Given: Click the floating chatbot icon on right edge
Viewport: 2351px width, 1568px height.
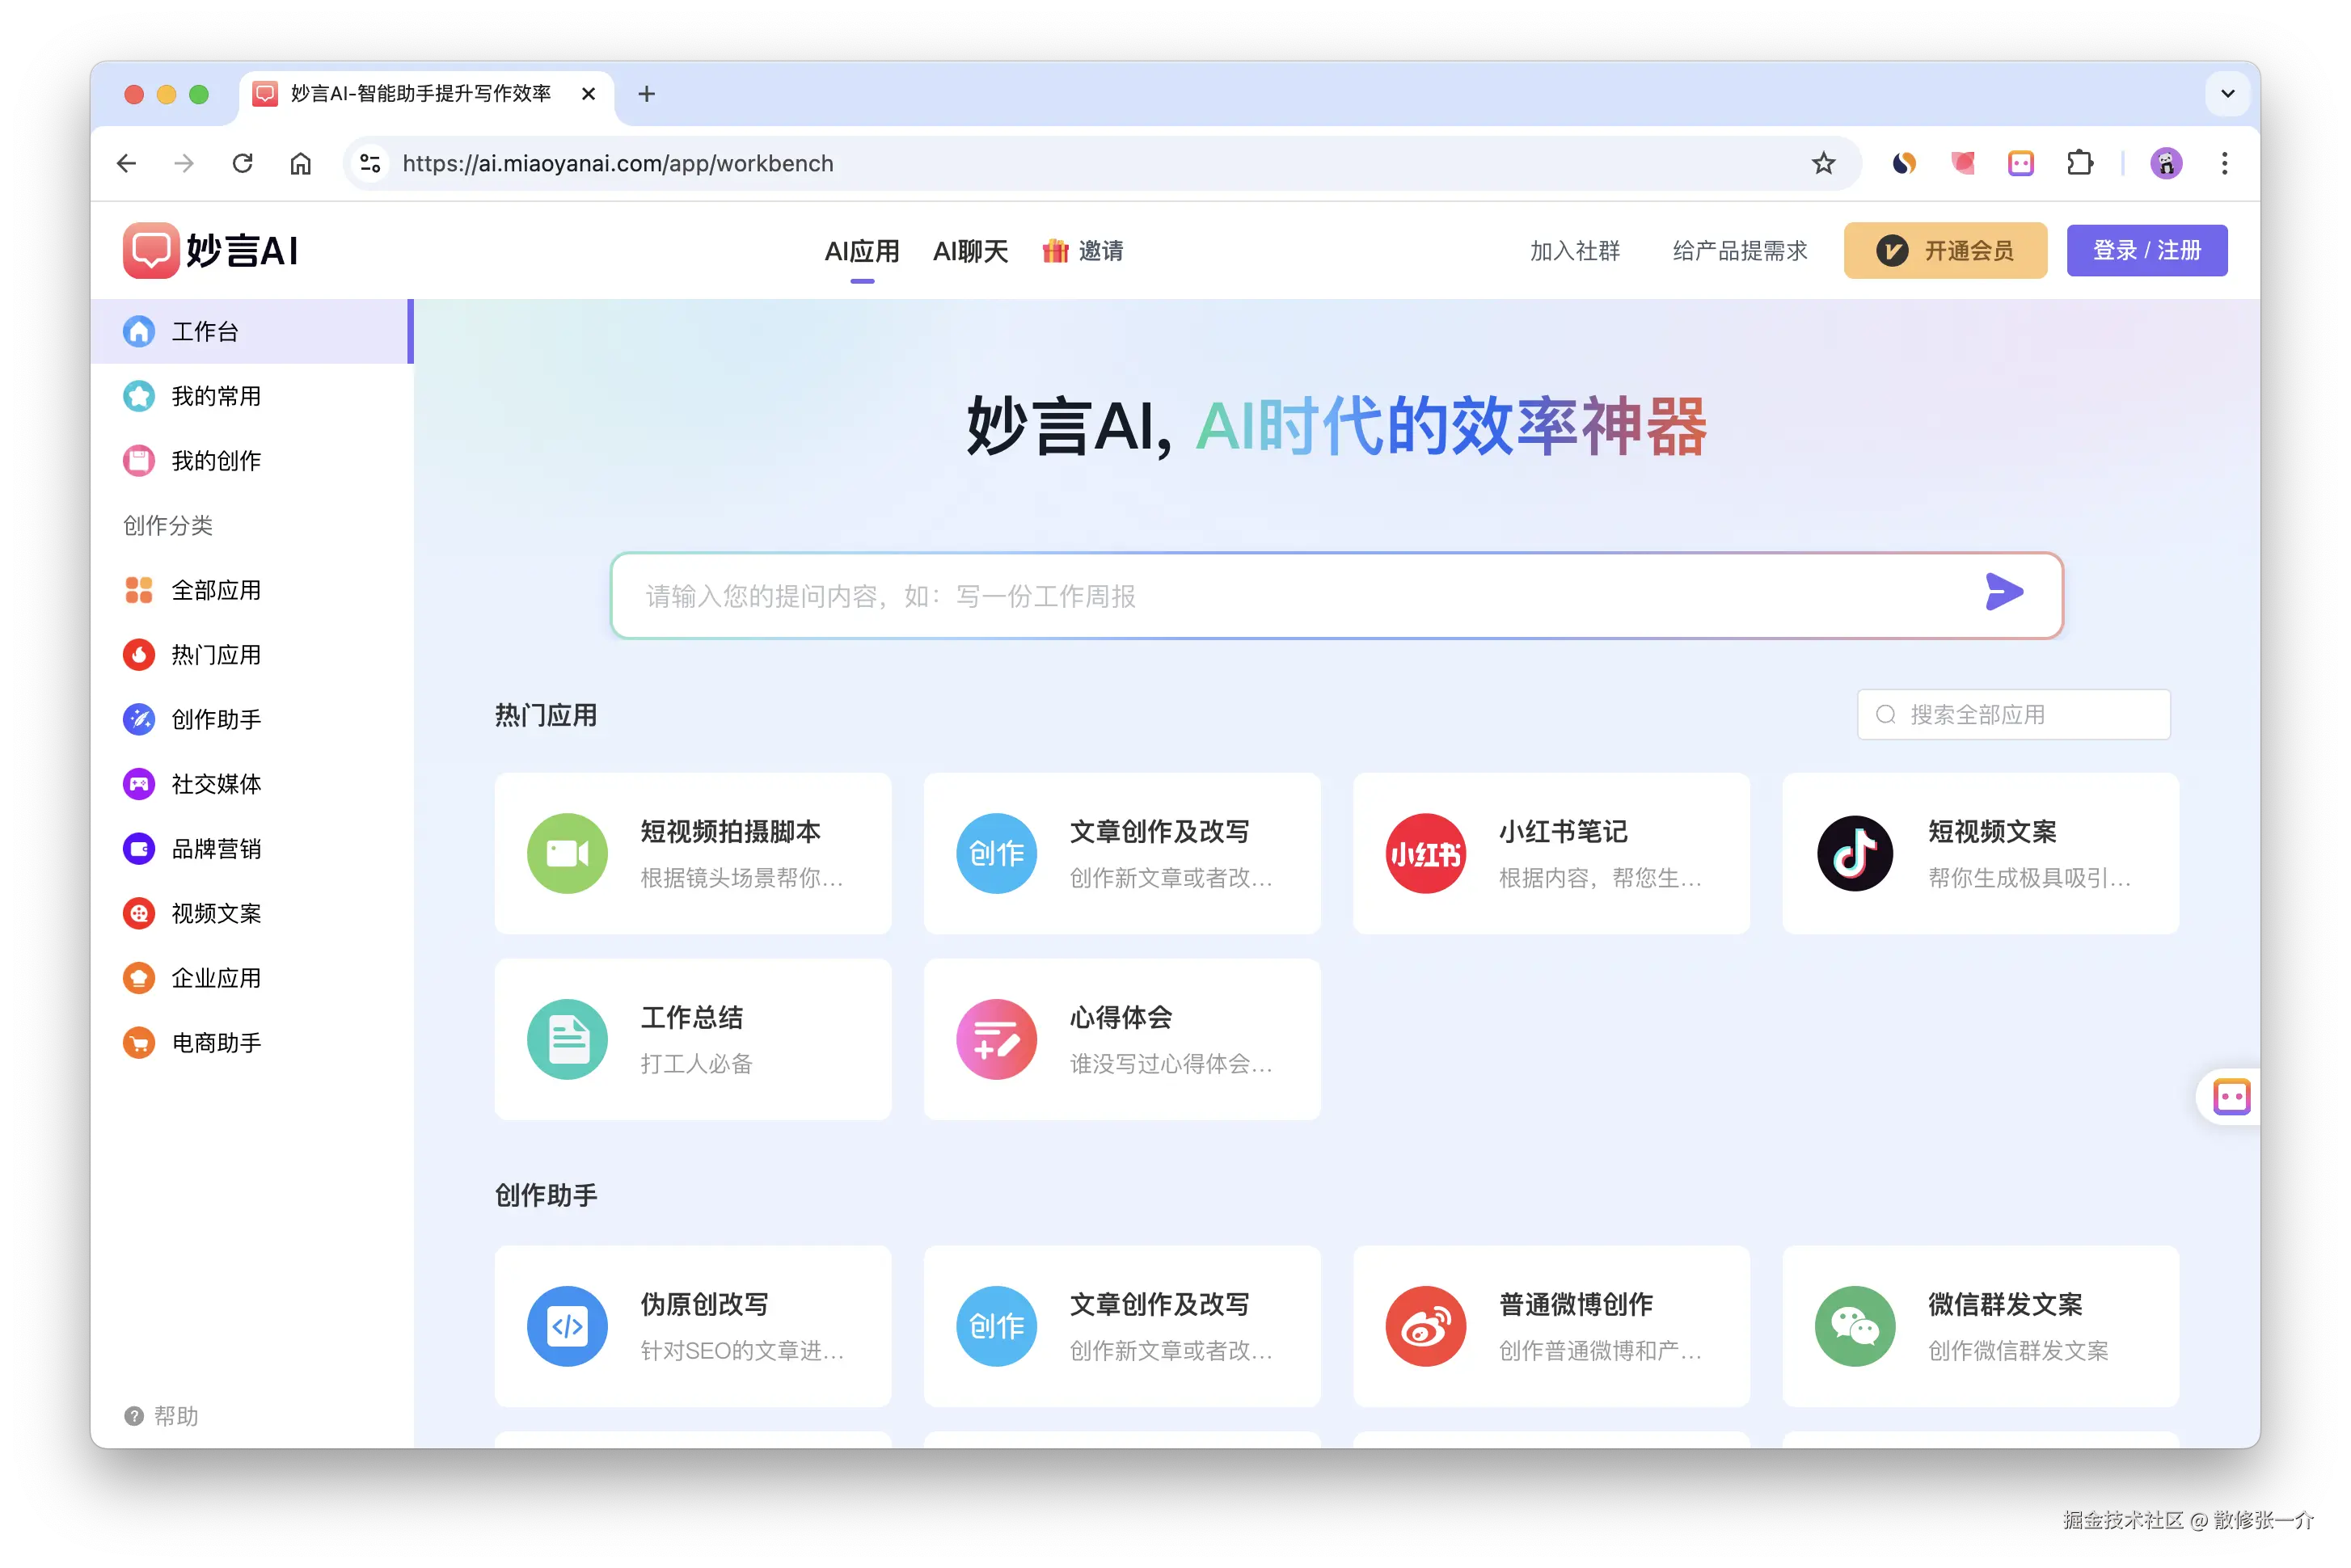Looking at the screenshot, I should pyautogui.click(x=2231, y=1096).
